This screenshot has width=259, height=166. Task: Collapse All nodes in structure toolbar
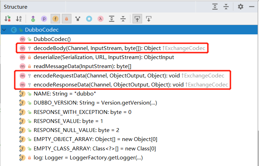pos(123,19)
